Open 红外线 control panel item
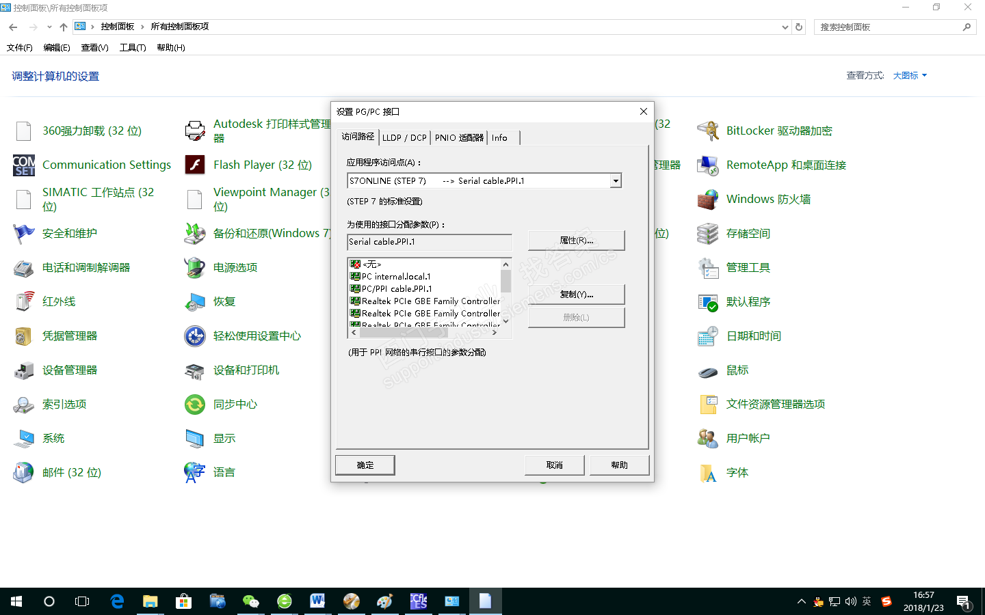985x615 pixels. (44, 301)
